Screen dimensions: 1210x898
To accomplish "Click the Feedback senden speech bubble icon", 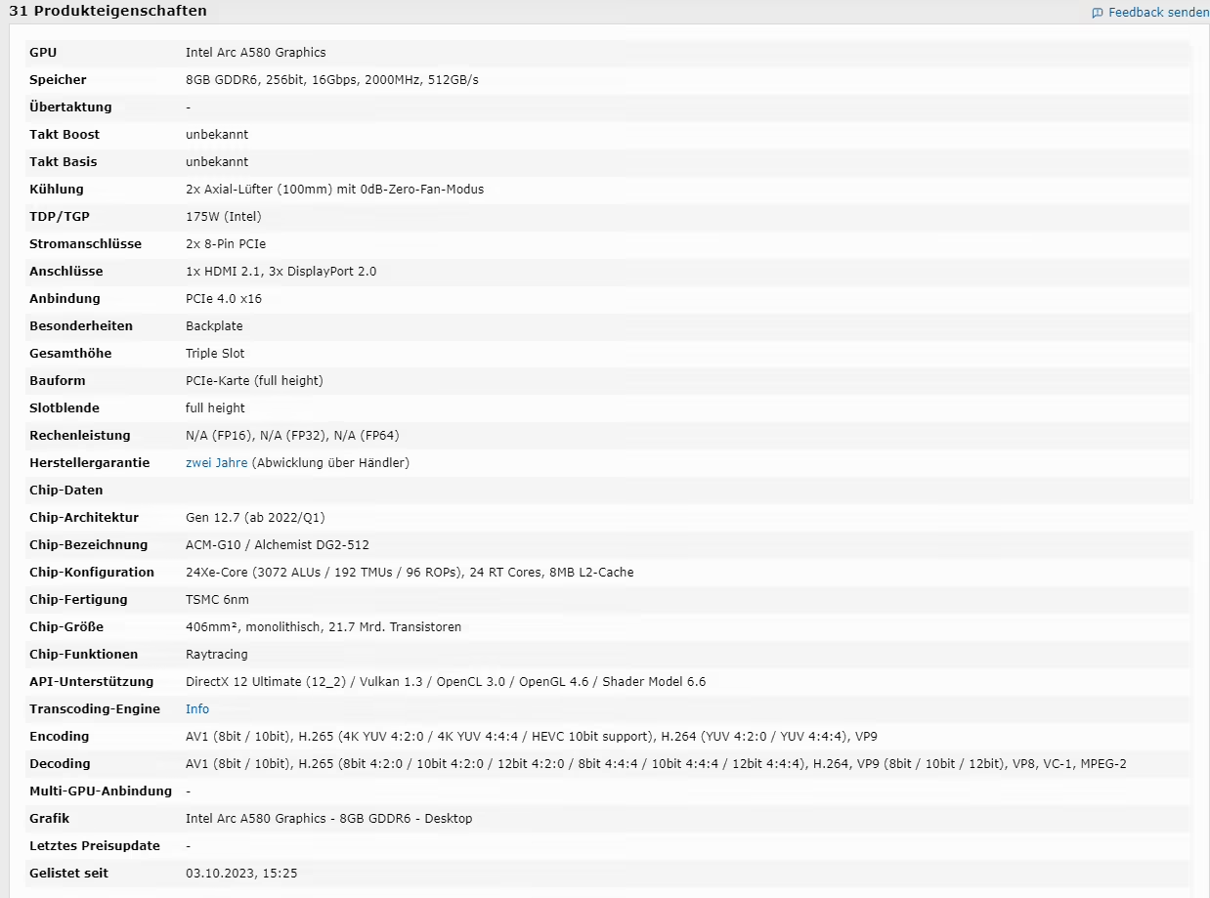I will click(1098, 13).
